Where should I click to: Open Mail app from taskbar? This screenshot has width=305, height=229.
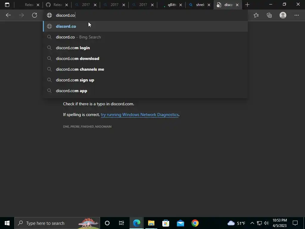pos(180,223)
